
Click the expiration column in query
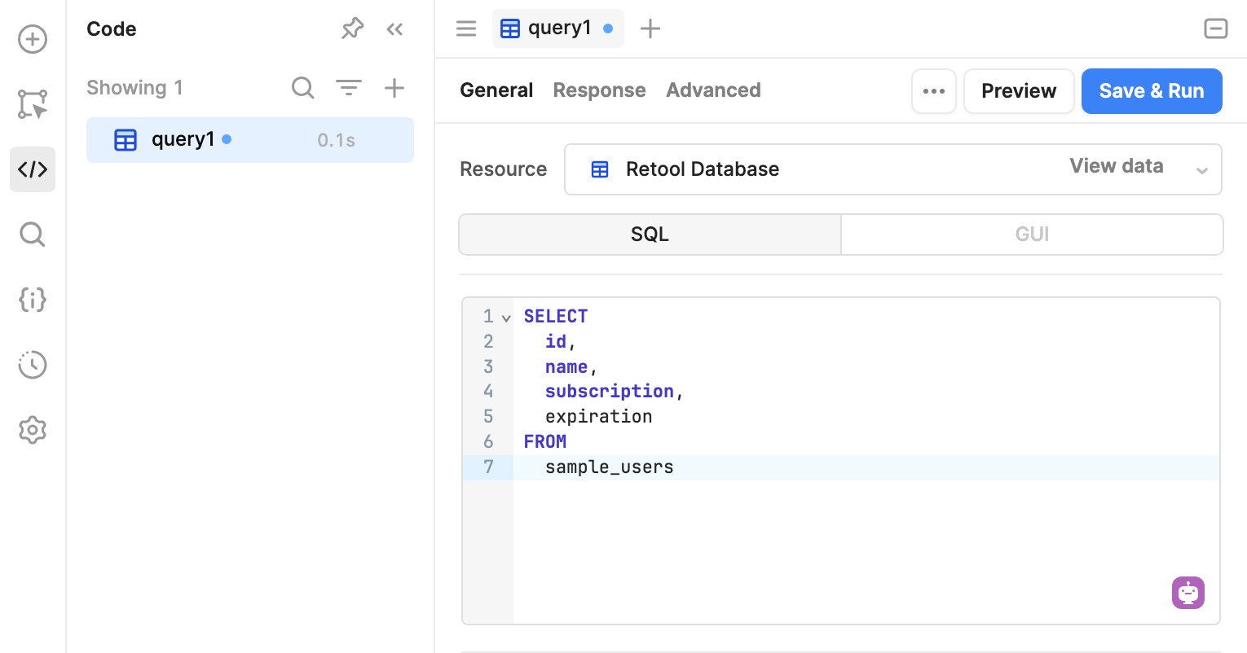(x=599, y=417)
